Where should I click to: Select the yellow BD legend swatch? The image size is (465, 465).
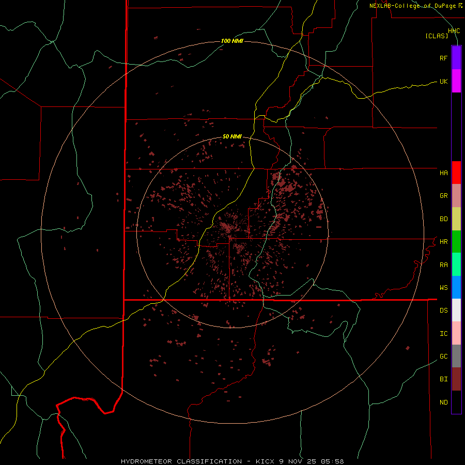point(456,219)
